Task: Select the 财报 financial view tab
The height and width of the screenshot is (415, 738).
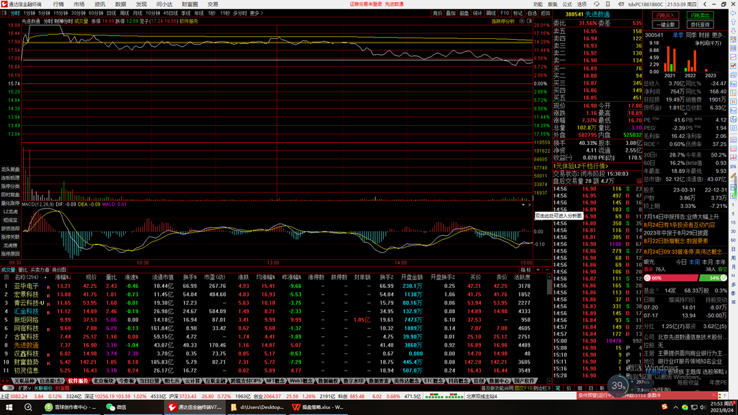Action: [704, 35]
